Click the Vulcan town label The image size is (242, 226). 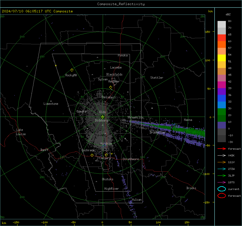[x=137, y=200]
